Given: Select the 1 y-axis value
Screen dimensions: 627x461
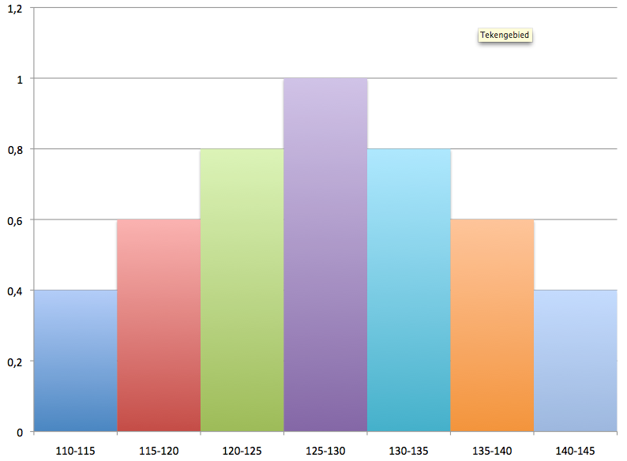Looking at the screenshot, I should 20,78.
